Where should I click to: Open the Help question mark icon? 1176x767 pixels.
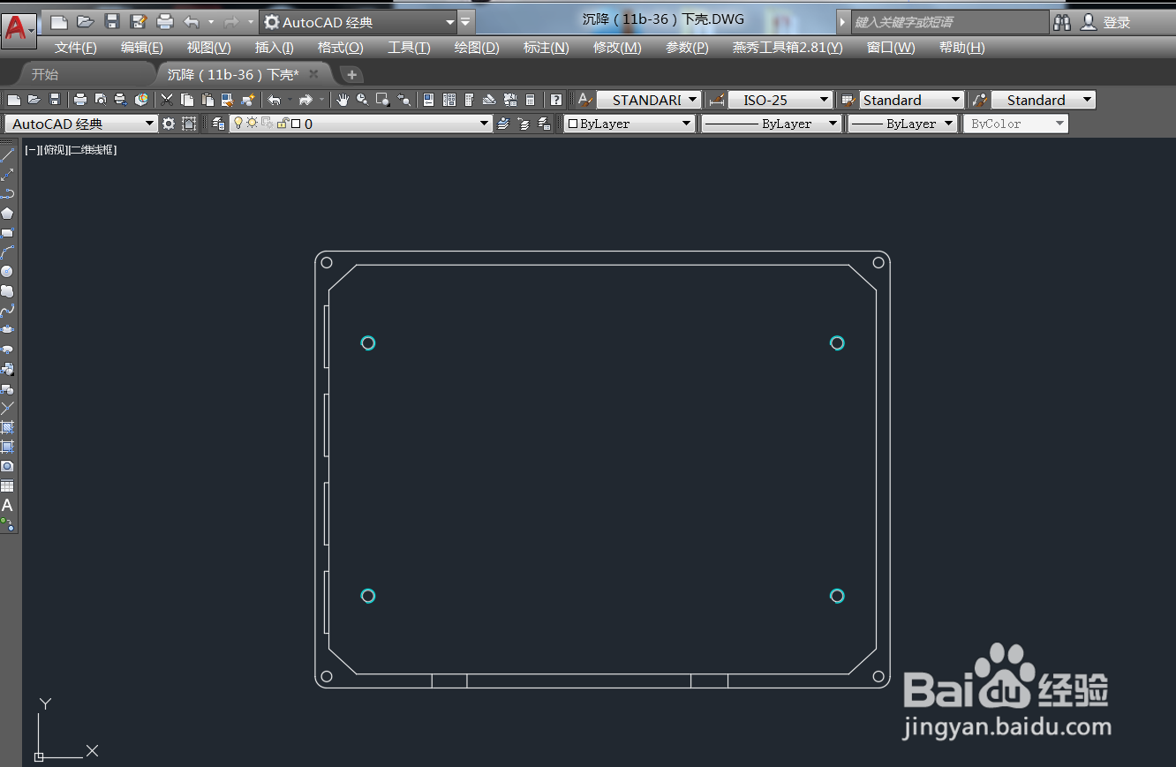[x=556, y=100]
